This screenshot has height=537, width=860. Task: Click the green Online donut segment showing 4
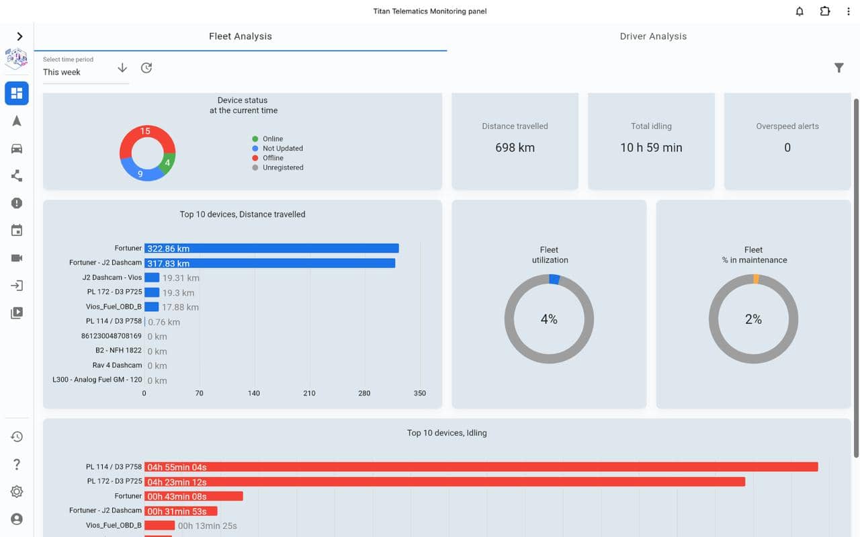click(x=168, y=163)
